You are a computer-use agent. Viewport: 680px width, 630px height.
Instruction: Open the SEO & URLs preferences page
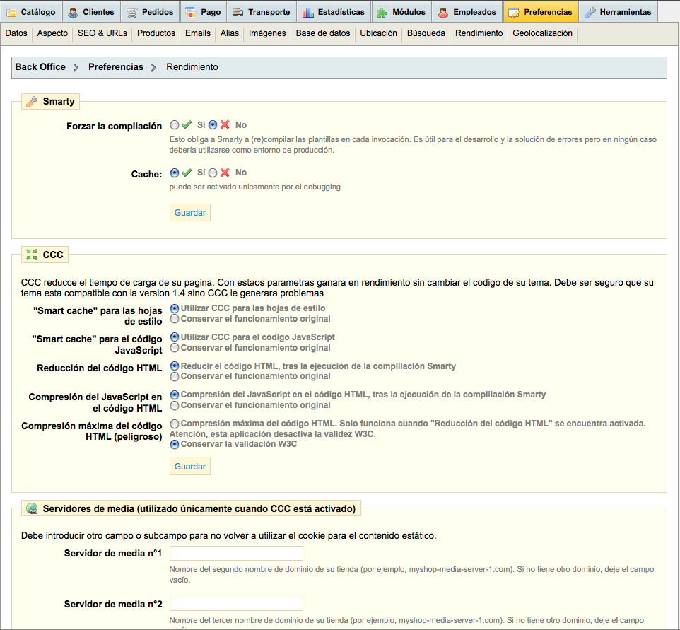tap(102, 33)
